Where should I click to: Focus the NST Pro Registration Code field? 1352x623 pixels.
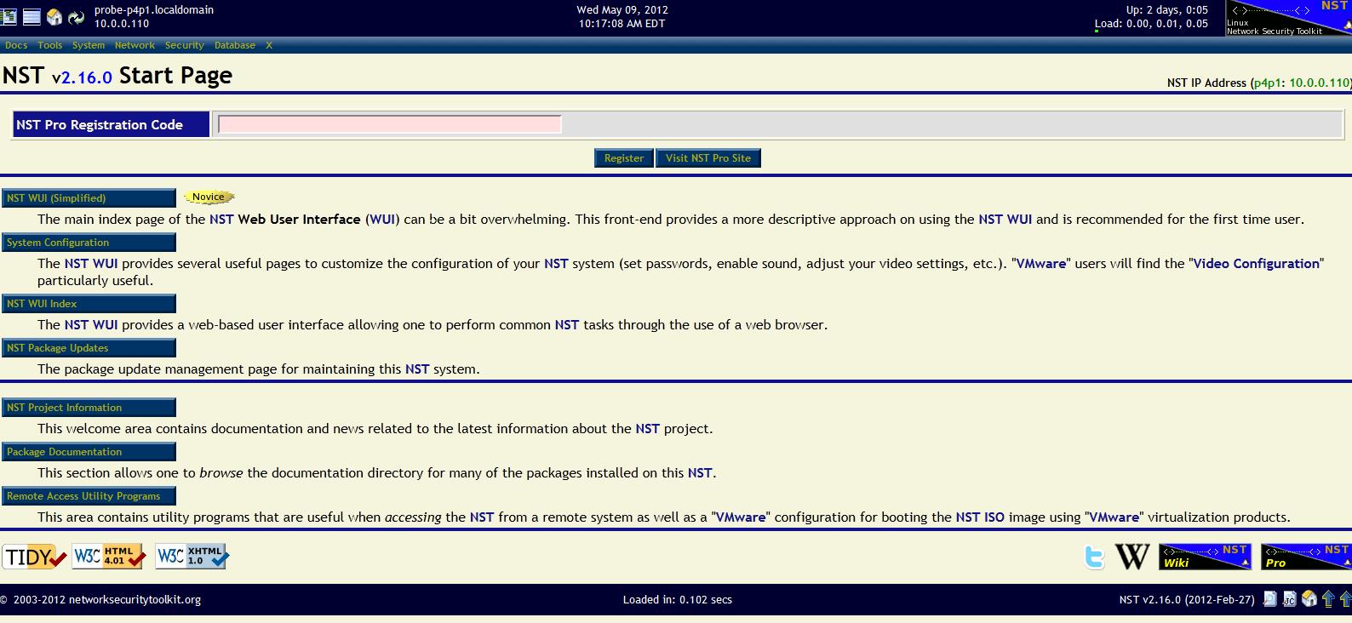[390, 124]
